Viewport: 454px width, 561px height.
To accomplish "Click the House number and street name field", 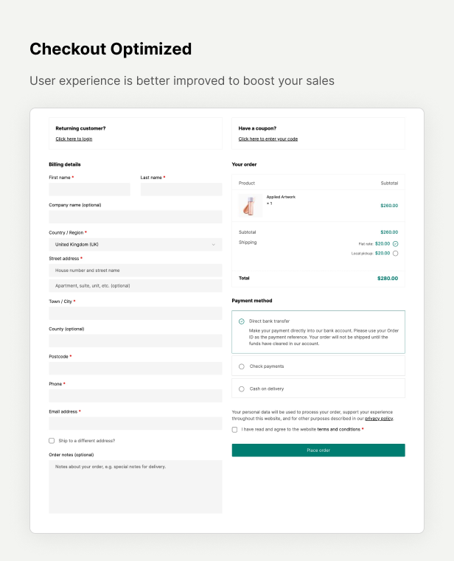I will tap(135, 271).
